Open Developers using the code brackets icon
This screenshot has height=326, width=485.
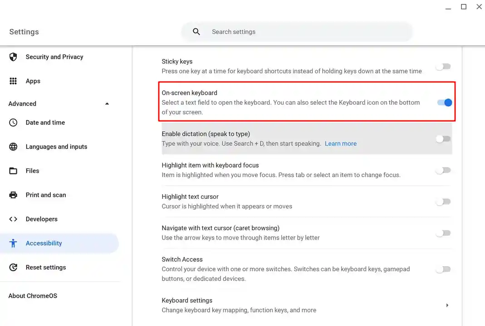click(x=13, y=219)
